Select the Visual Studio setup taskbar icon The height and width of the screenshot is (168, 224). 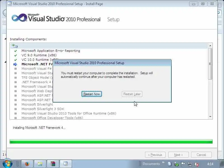[66, 164]
